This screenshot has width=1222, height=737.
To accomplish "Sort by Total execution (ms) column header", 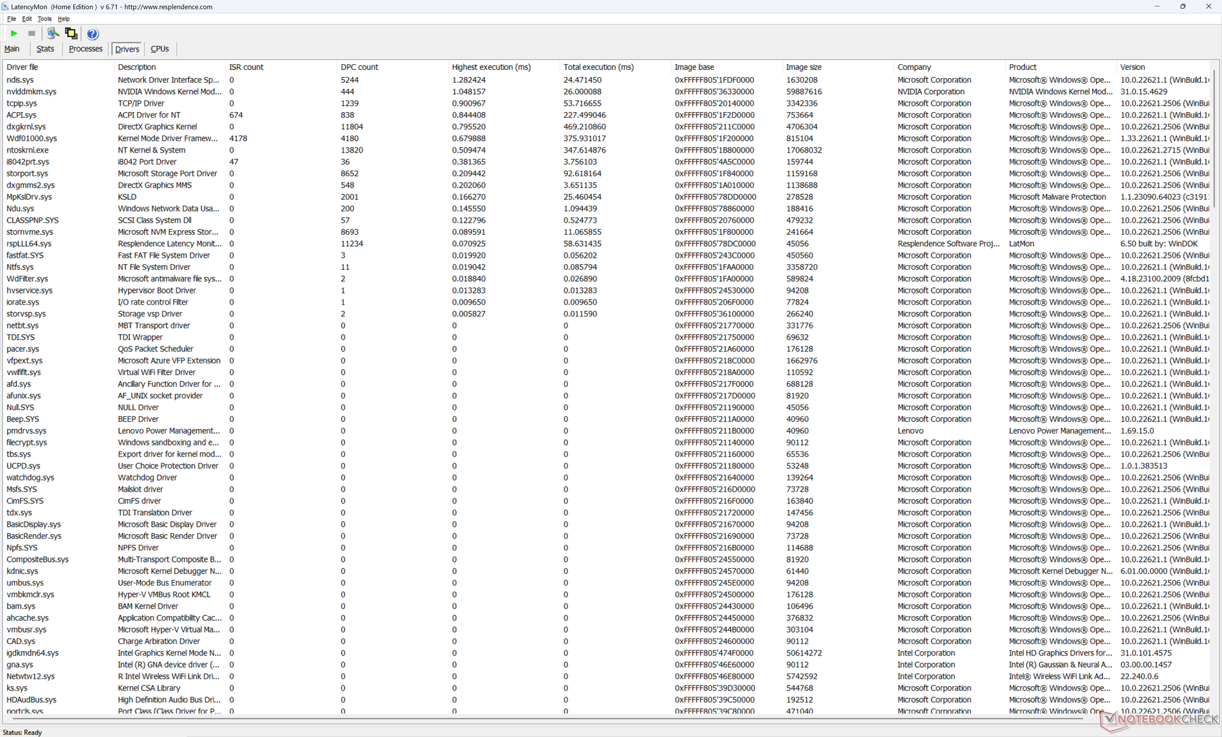I will point(615,67).
